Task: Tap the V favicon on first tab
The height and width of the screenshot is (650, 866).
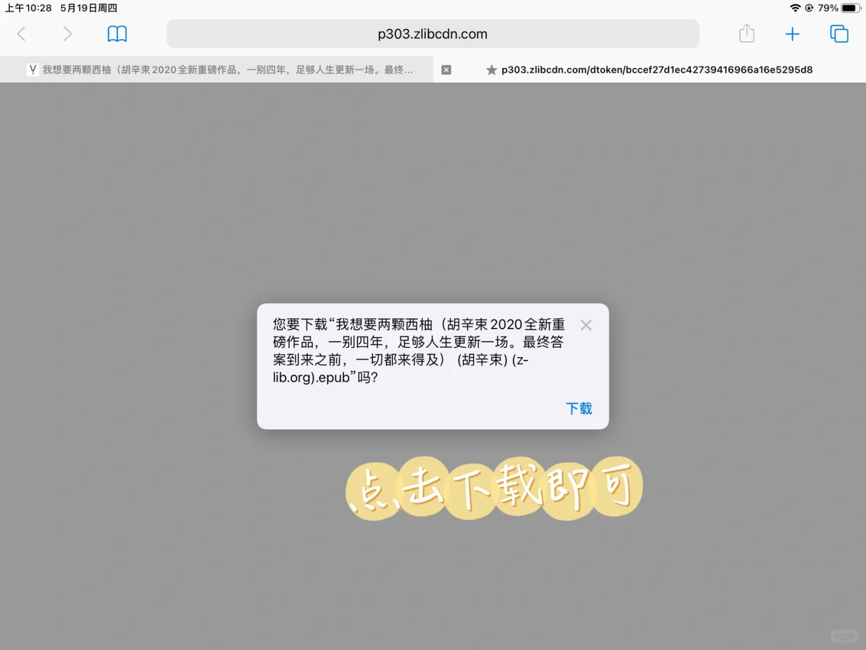Action: click(32, 70)
